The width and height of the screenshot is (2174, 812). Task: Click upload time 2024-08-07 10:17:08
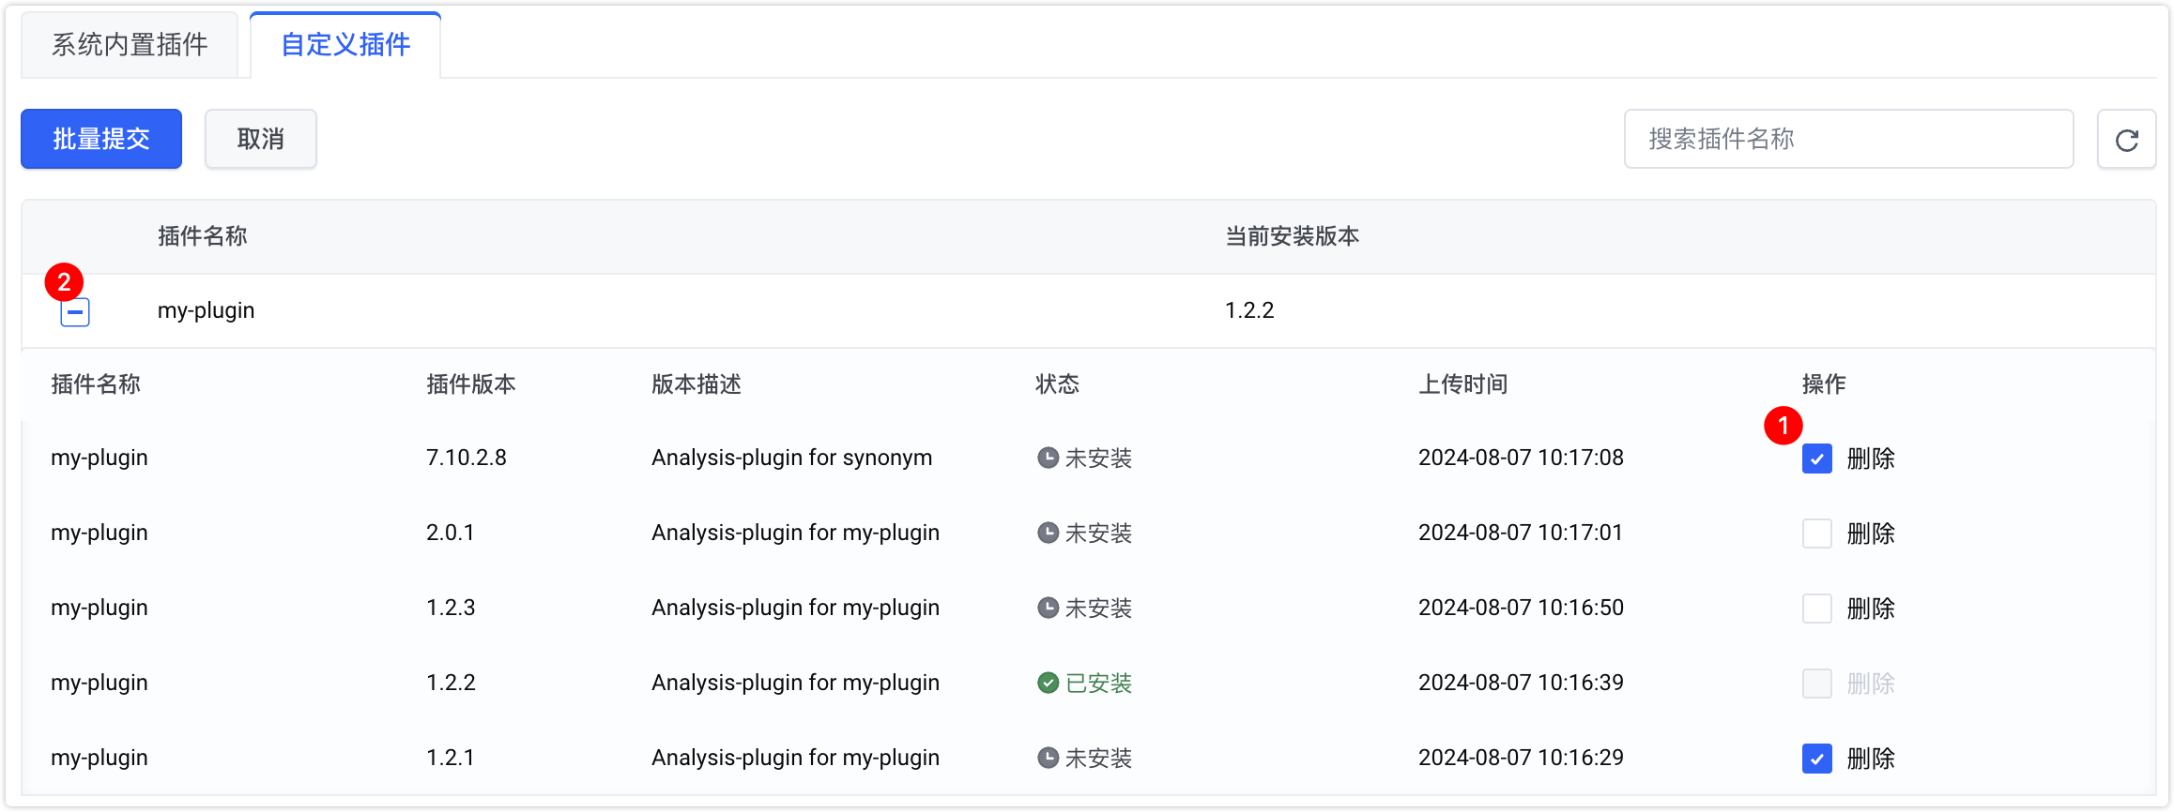click(1521, 458)
